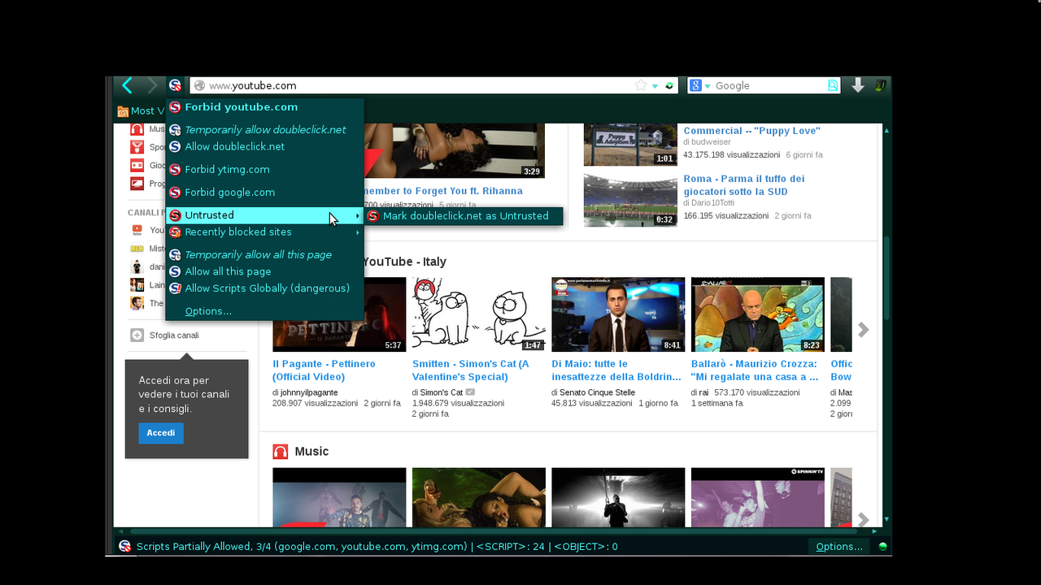Play the Ballarò 8:23 thumbnail

click(758, 314)
